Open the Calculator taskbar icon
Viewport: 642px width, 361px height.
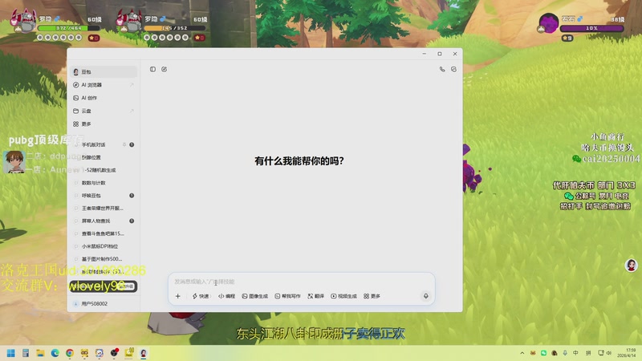(26, 353)
